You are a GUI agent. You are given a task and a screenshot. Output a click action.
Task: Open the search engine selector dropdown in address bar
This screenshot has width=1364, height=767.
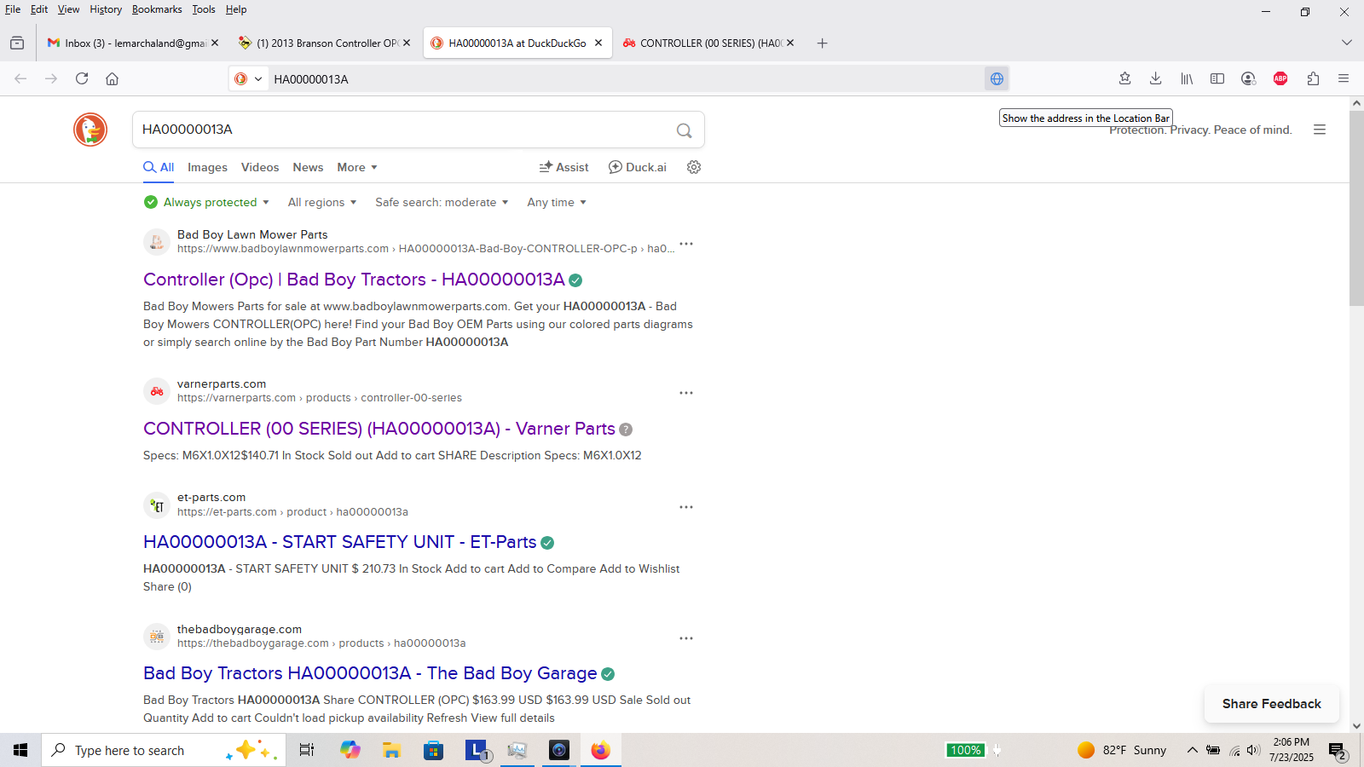click(x=248, y=78)
